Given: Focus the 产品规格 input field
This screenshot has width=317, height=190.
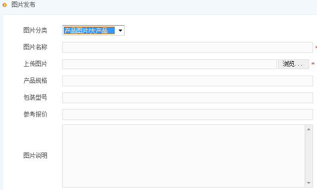Looking at the screenshot, I should coord(187,81).
